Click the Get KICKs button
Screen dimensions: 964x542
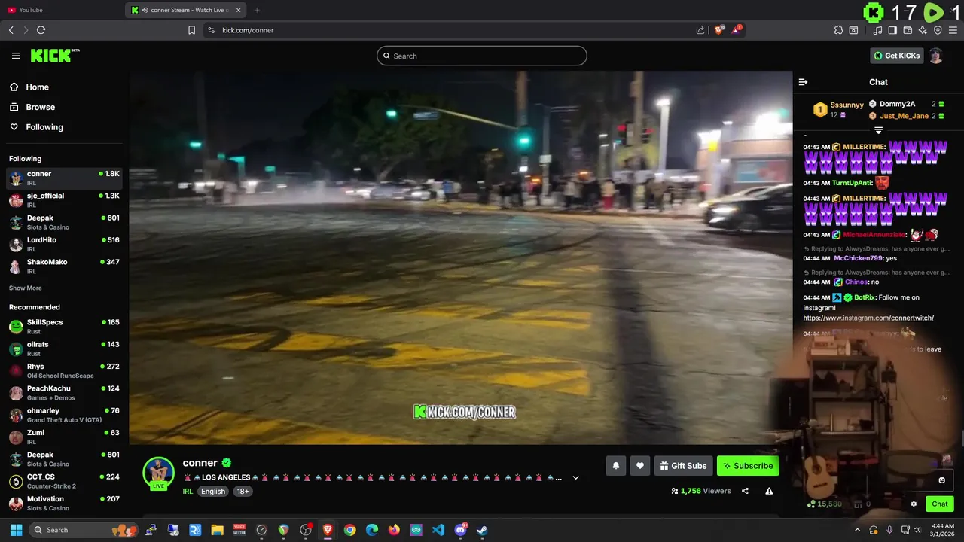(896, 56)
